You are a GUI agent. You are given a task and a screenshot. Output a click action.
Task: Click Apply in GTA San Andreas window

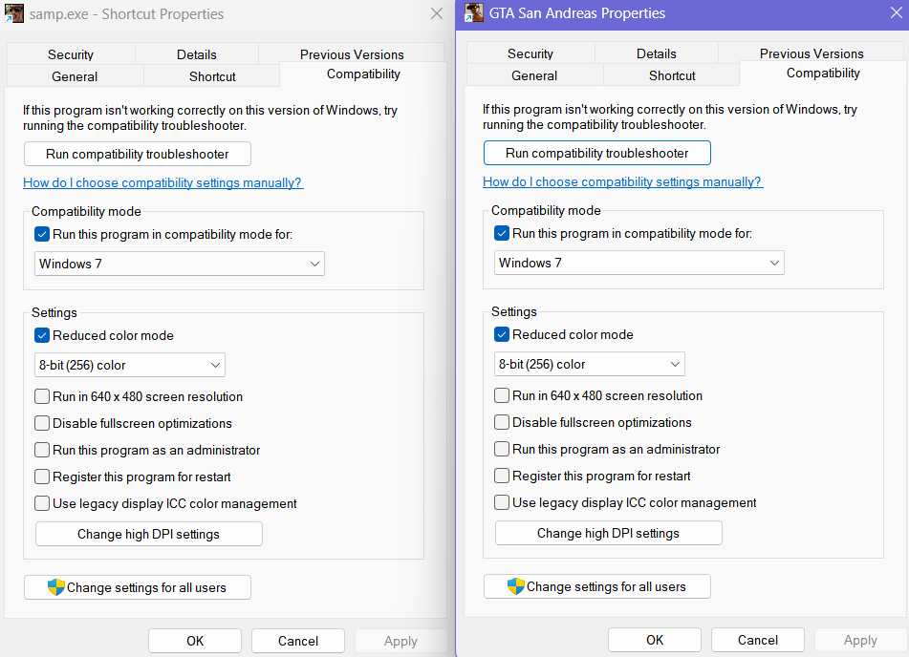[860, 640]
